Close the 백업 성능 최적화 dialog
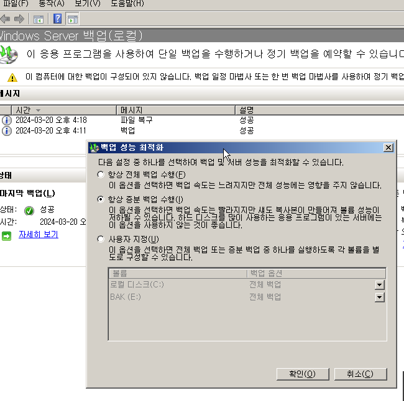404x401 pixels. (x=388, y=148)
